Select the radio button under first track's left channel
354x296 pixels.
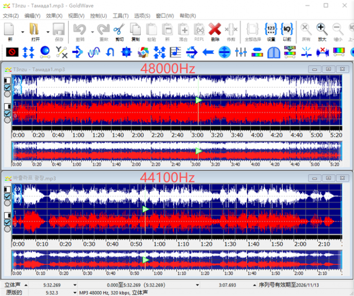pos(7,94)
